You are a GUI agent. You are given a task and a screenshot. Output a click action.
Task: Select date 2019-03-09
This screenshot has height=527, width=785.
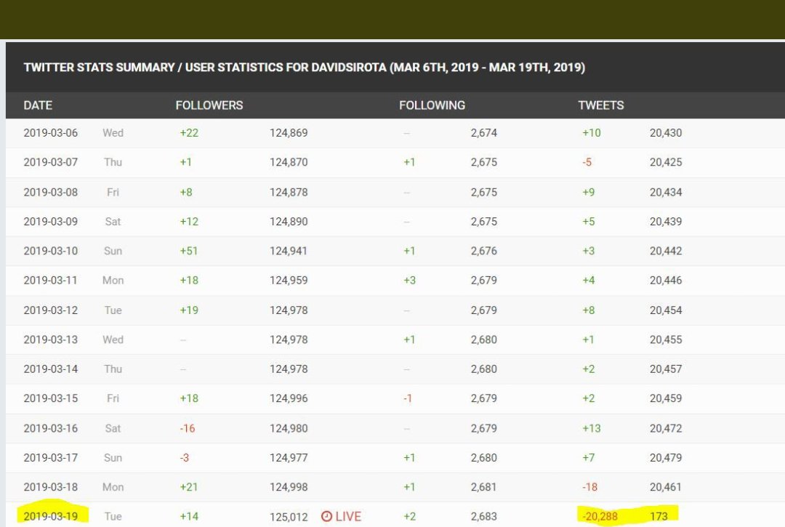pos(51,221)
